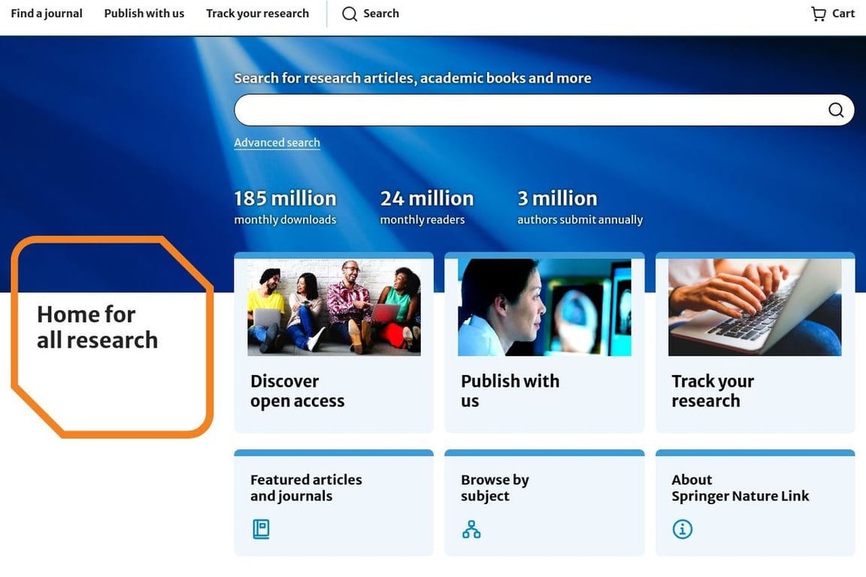Click the Search label in top navigation
Viewport: 866px width, 577px height.
[x=381, y=14]
